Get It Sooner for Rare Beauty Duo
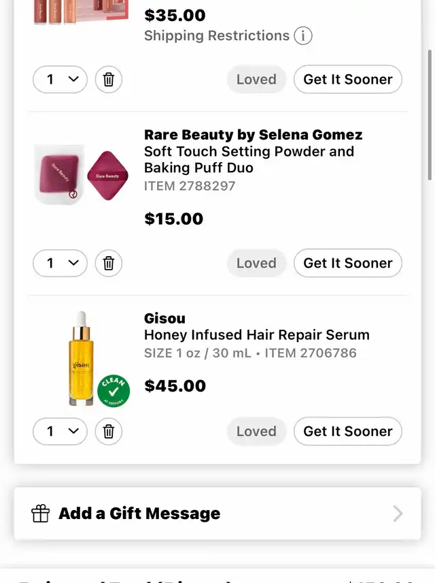Image resolution: width=435 pixels, height=583 pixels. [x=348, y=263]
